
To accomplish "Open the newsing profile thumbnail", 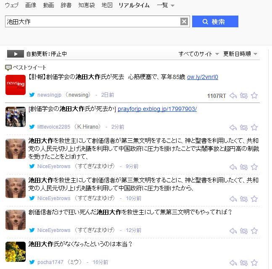I will pyautogui.click(x=16, y=85).
